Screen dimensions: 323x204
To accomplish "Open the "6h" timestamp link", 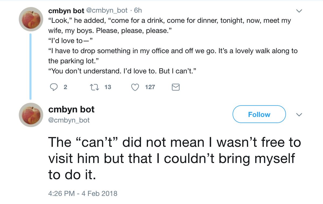I will point(138,10).
